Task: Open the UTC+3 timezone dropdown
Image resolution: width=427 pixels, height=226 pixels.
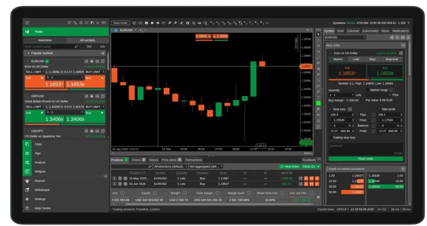Action: [x=343, y=209]
